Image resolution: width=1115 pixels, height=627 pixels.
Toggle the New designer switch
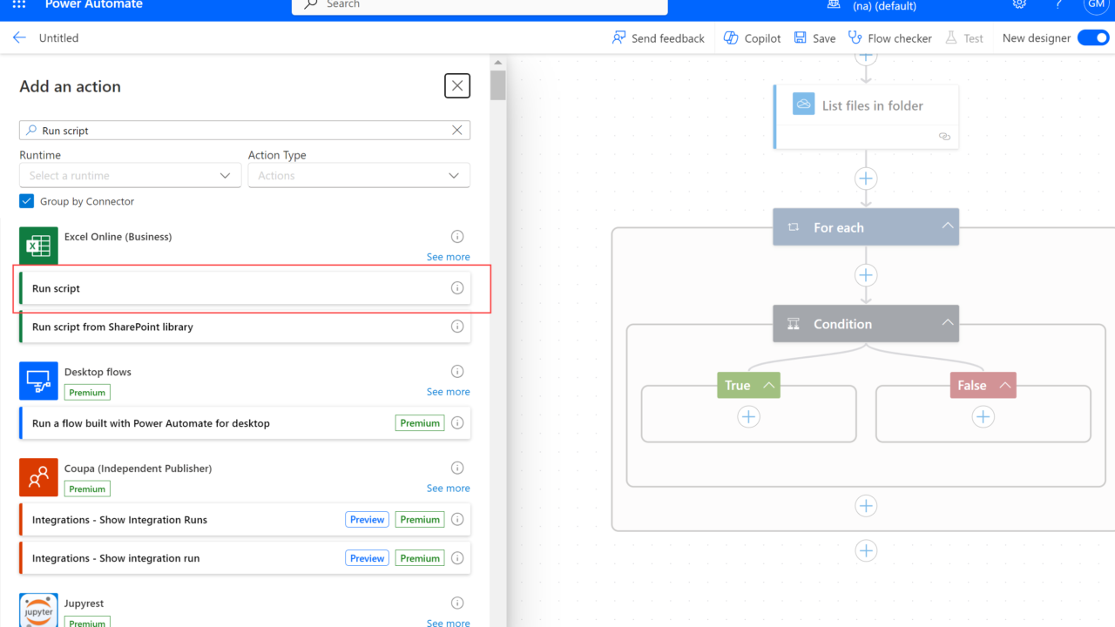click(x=1092, y=37)
